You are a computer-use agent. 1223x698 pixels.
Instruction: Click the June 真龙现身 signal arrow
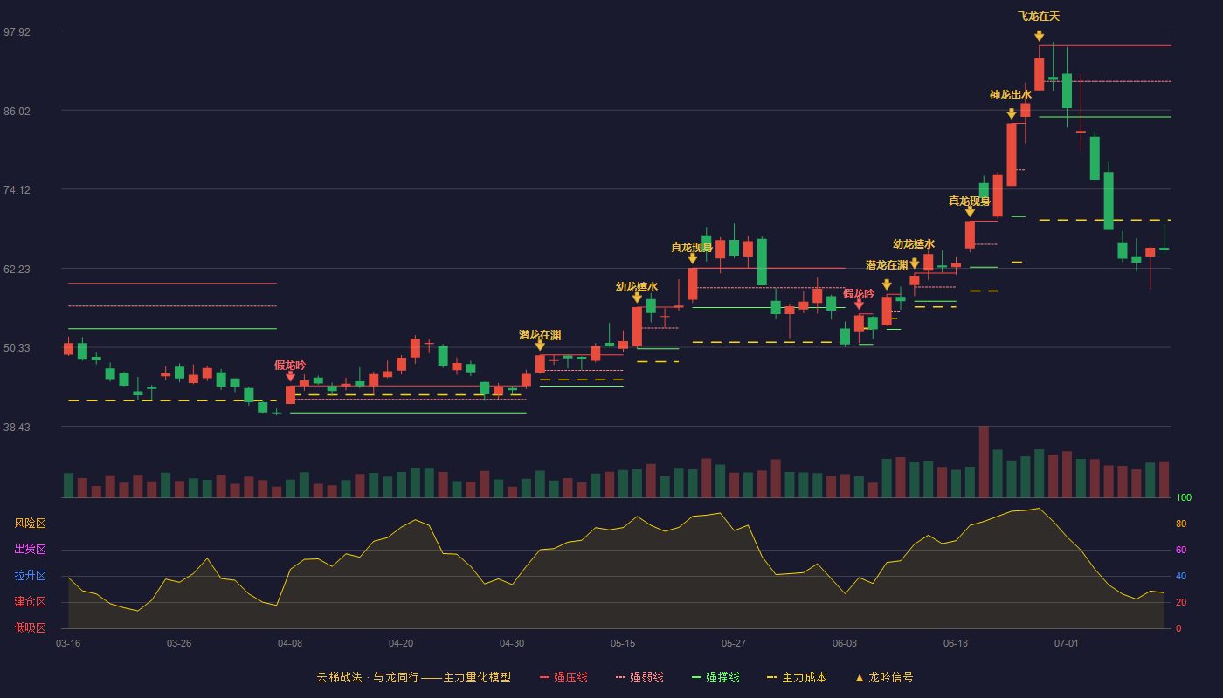tap(970, 211)
